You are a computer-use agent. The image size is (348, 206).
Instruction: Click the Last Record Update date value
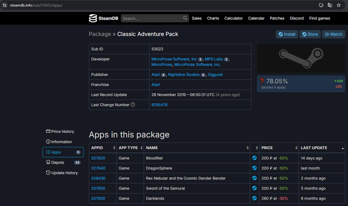point(196,95)
